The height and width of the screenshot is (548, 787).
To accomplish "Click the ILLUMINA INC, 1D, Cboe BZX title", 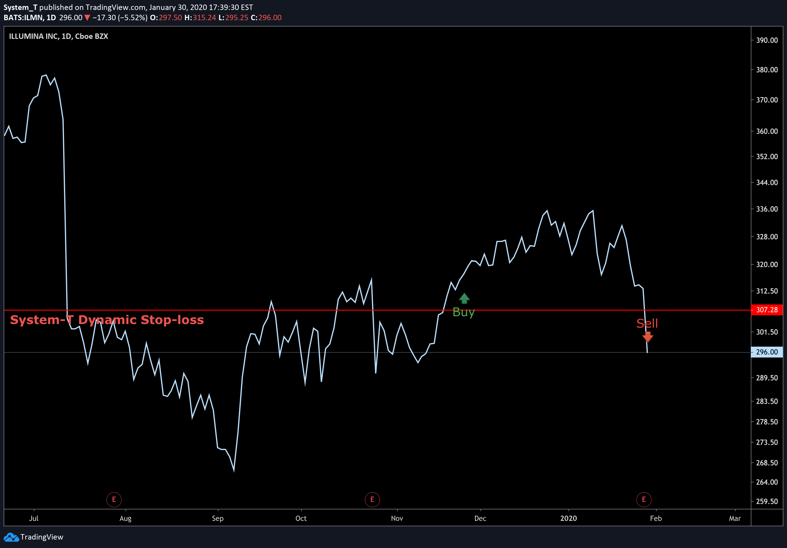I will click(58, 36).
